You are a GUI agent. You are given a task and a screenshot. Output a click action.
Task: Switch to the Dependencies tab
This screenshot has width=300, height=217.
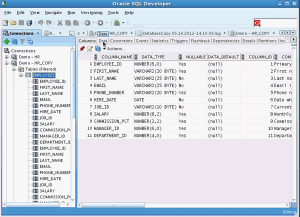(x=226, y=41)
